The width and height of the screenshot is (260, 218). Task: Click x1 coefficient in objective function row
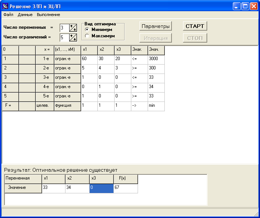pyautogui.click(x=89, y=106)
